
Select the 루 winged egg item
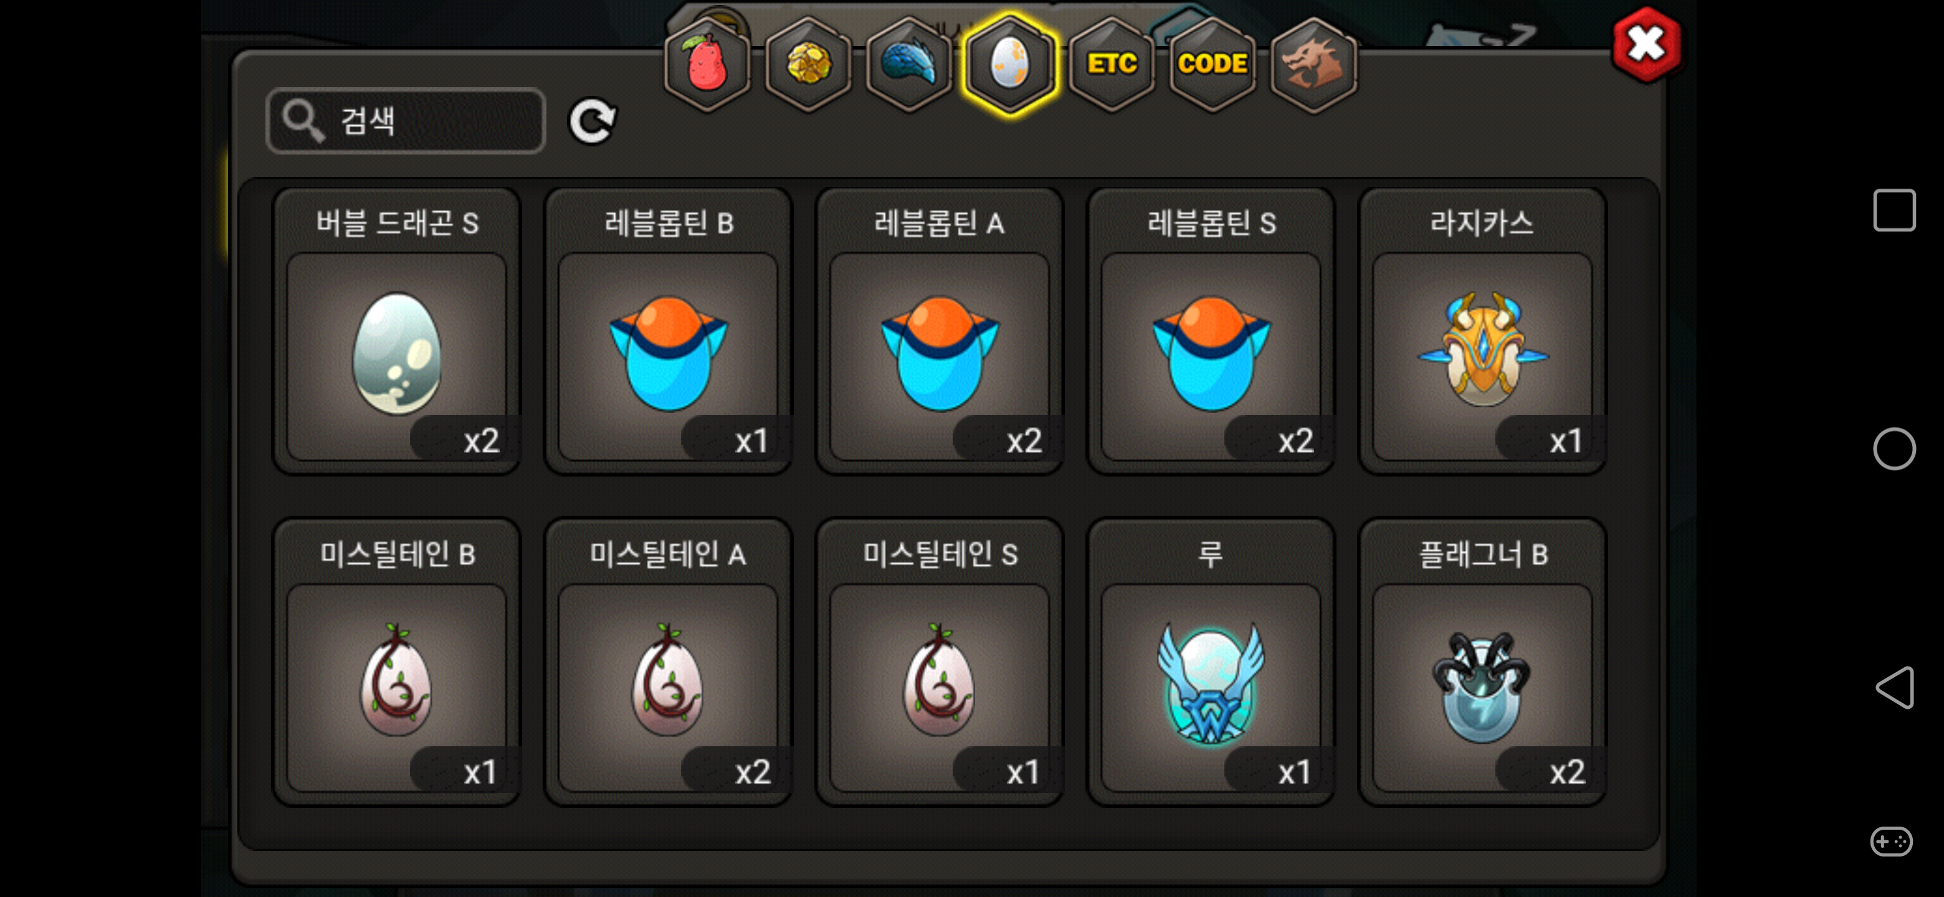tap(1211, 662)
